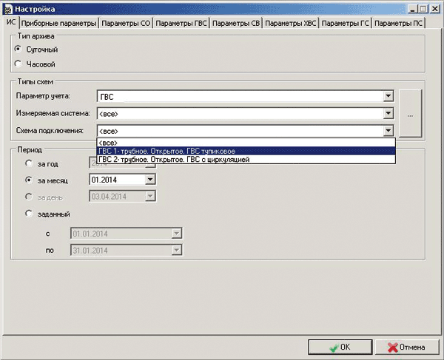Image resolution: width=444 pixels, height=360 pixels.
Task: Switch to the Параметры ПС tab
Action: pyautogui.click(x=398, y=23)
